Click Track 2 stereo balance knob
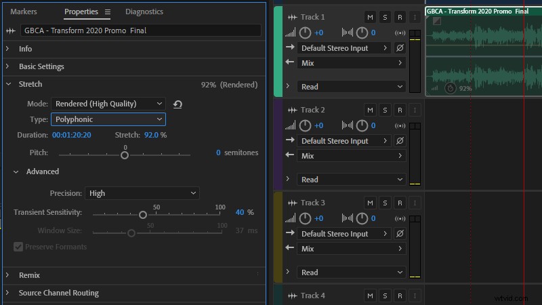This screenshot has width=542, height=305. pos(362,125)
